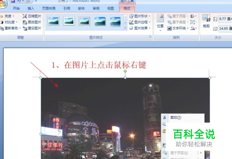Switch to the 视图 tab
The height and width of the screenshot is (159, 232).
click(111, 8)
